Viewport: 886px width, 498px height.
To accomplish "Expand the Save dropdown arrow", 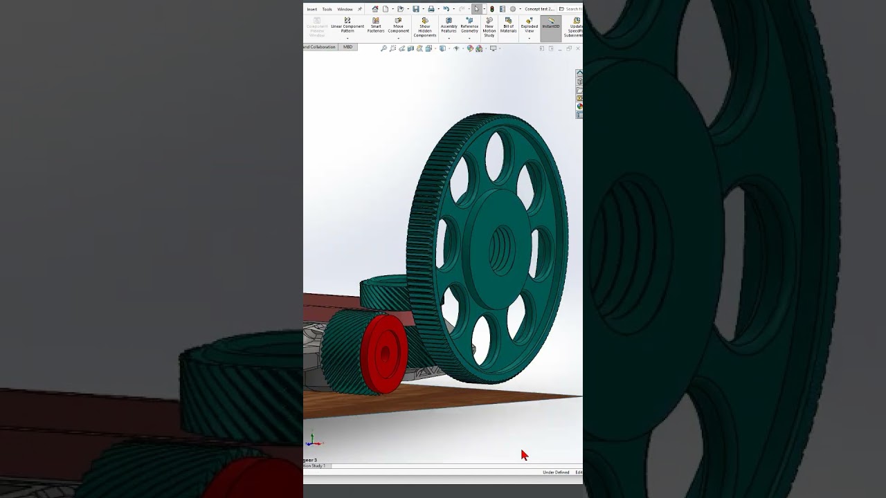I will pos(423,9).
